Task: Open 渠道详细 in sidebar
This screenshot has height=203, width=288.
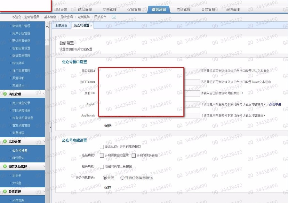Action: tap(18, 78)
